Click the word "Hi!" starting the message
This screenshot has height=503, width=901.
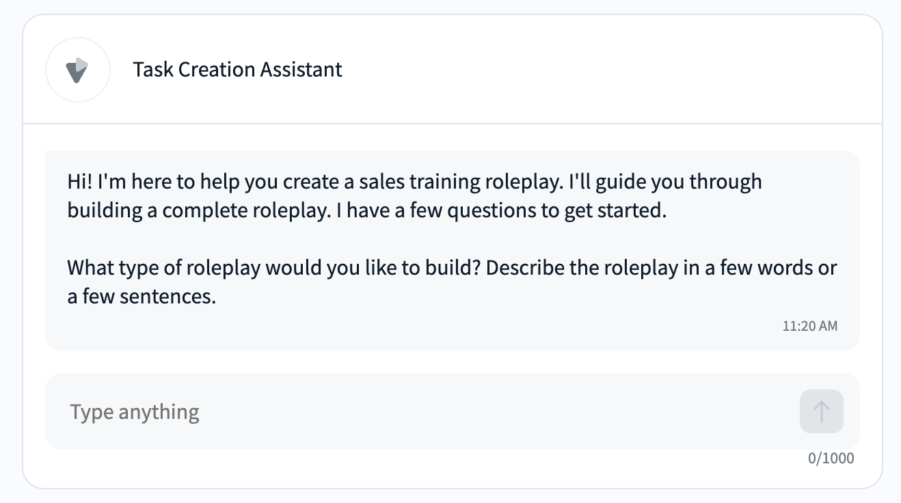tap(81, 182)
